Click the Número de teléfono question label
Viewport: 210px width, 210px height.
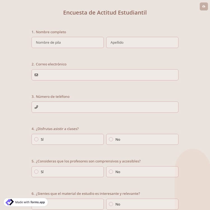[52, 97]
